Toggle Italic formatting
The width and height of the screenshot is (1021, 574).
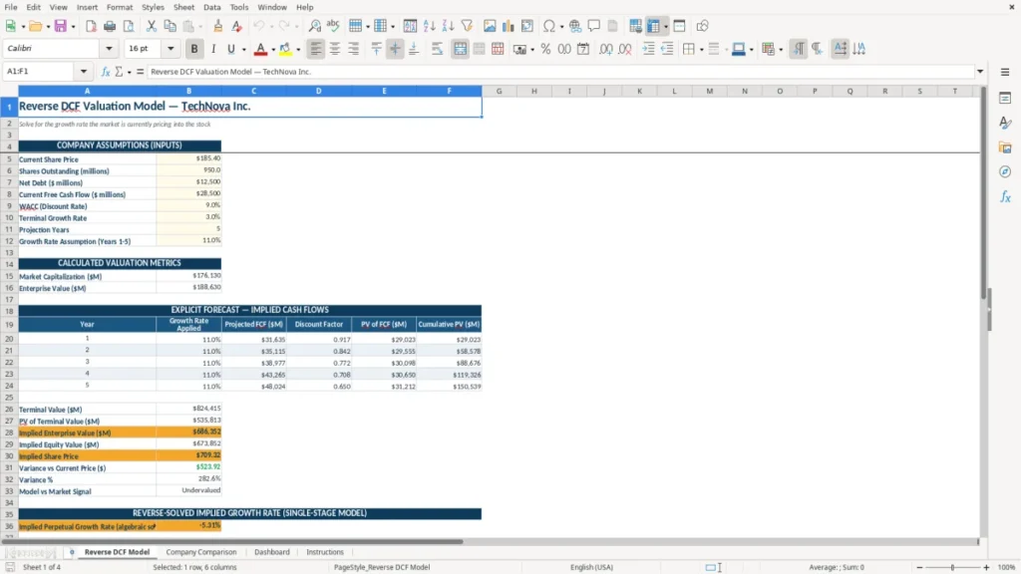213,49
